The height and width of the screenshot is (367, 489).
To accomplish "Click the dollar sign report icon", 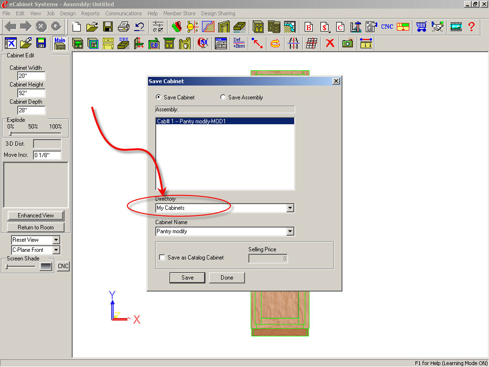I will (x=325, y=27).
